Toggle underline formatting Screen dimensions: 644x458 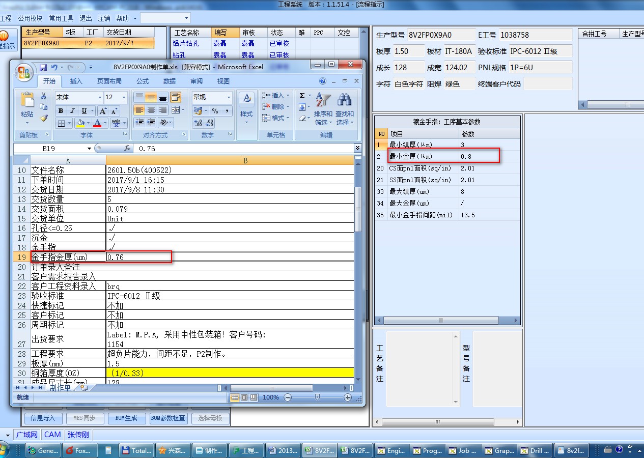tap(84, 111)
